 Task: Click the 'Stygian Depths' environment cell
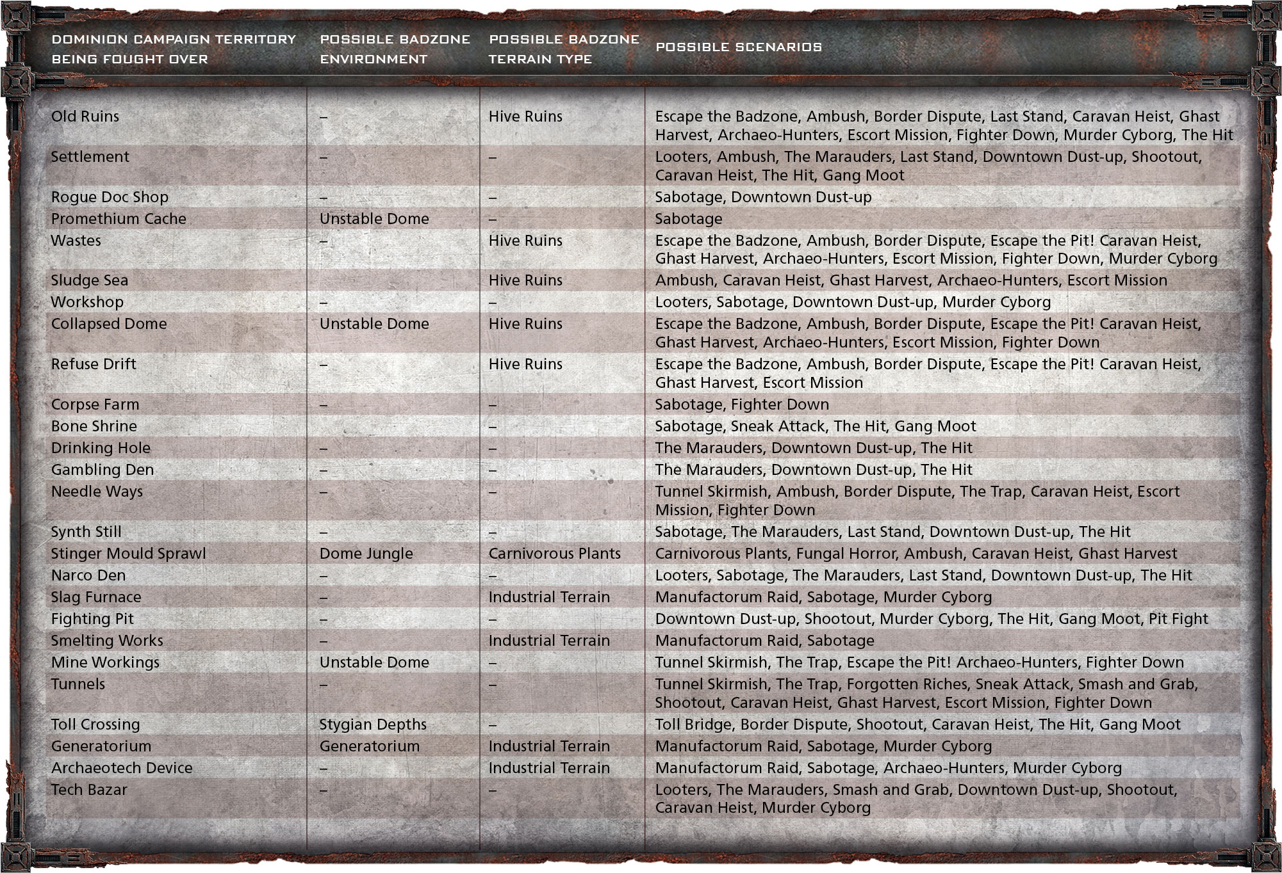pos(373,725)
